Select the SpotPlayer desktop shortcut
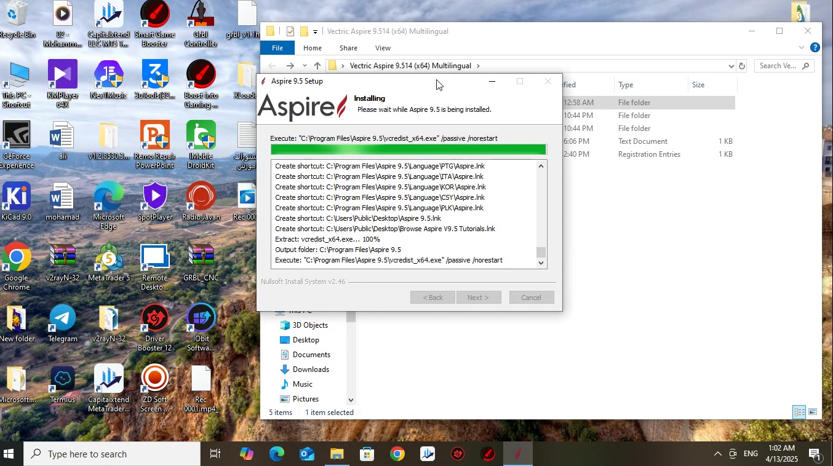 [155, 202]
